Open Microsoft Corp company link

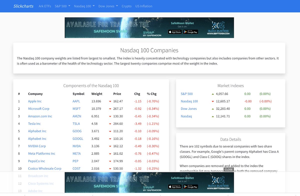click(39, 109)
